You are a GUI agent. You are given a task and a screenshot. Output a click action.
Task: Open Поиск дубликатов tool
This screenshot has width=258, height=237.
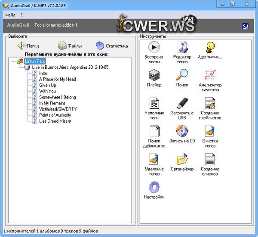(154, 132)
